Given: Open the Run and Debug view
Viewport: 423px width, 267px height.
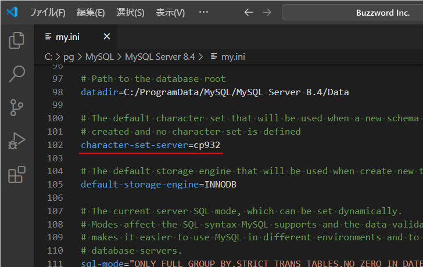Looking at the screenshot, I should click(17, 141).
